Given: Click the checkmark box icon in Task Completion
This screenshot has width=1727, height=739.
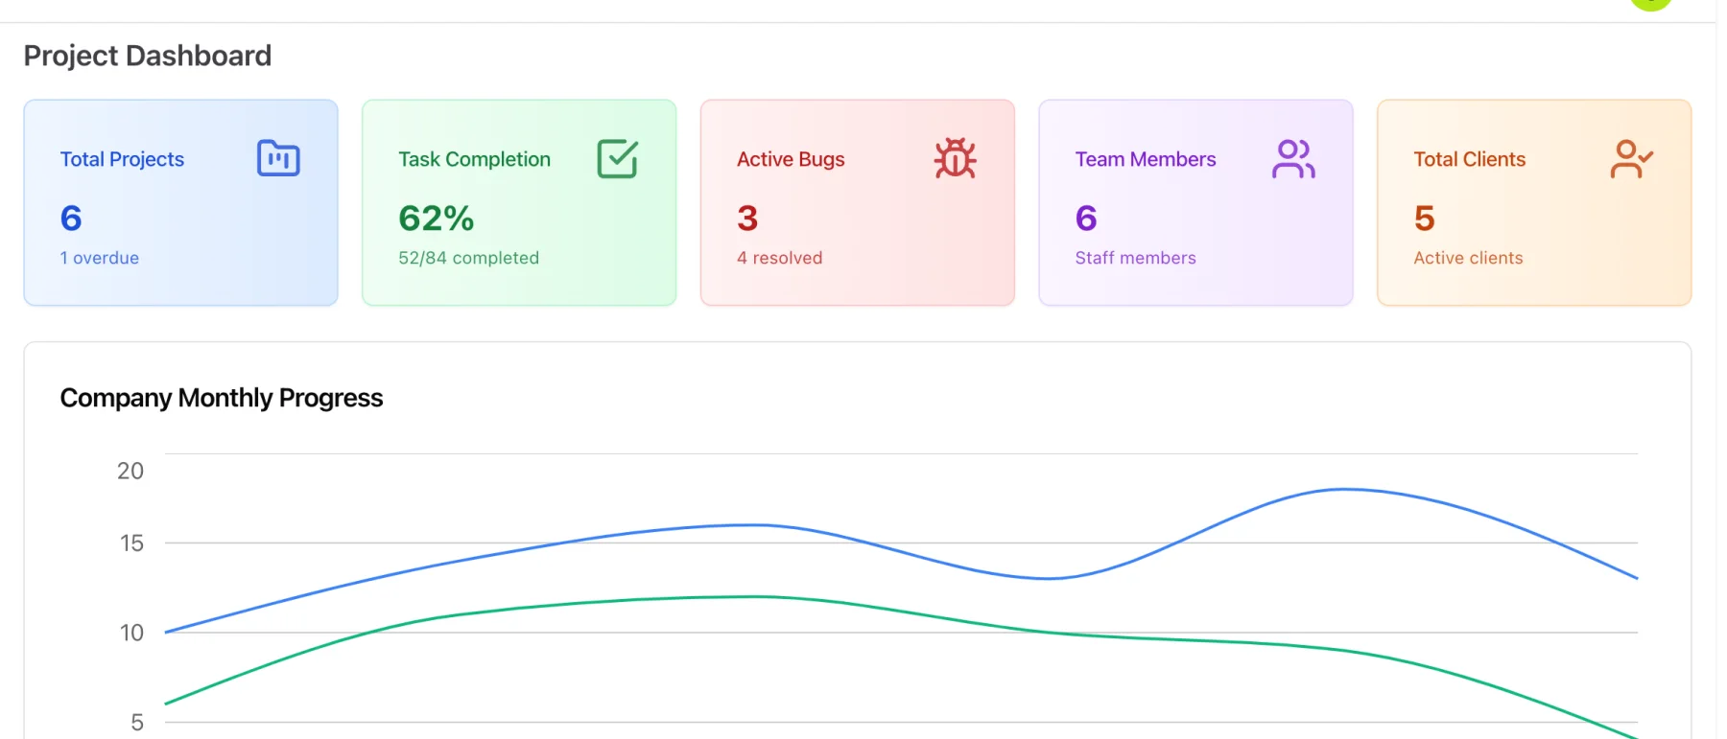Looking at the screenshot, I should pyautogui.click(x=617, y=158).
